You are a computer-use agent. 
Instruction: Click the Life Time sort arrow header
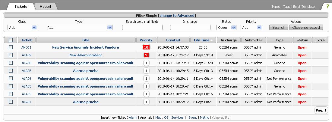coord(204,40)
